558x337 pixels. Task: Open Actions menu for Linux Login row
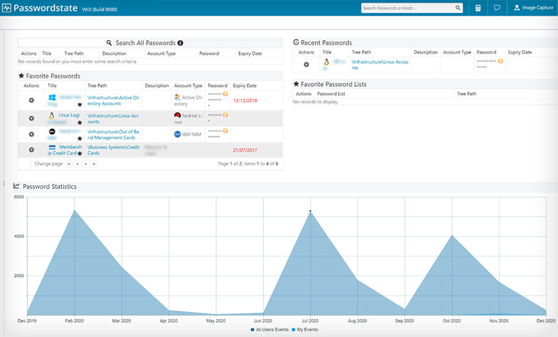click(31, 119)
